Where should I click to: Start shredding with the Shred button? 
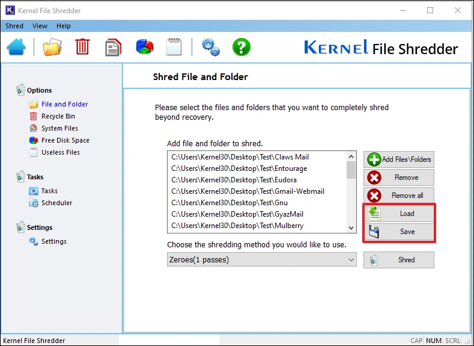(399, 260)
